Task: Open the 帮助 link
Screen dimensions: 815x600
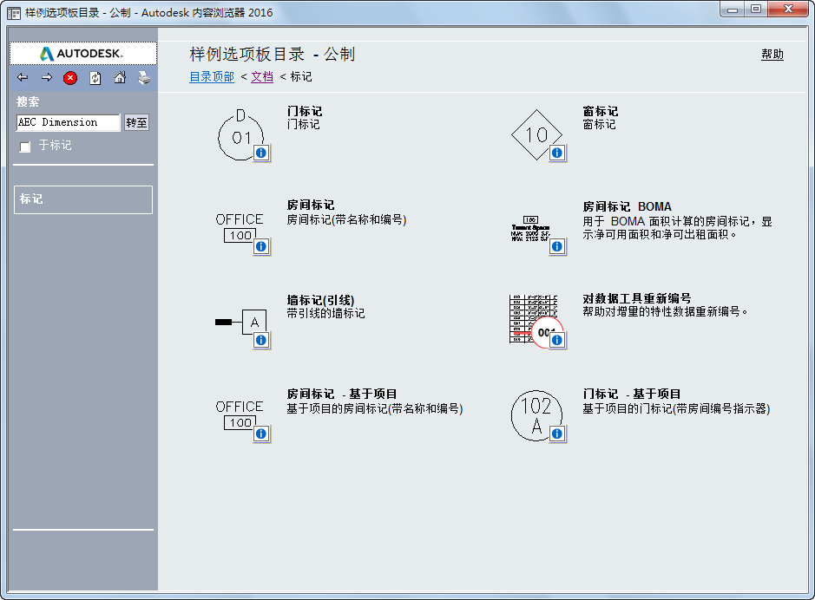Action: click(x=772, y=54)
